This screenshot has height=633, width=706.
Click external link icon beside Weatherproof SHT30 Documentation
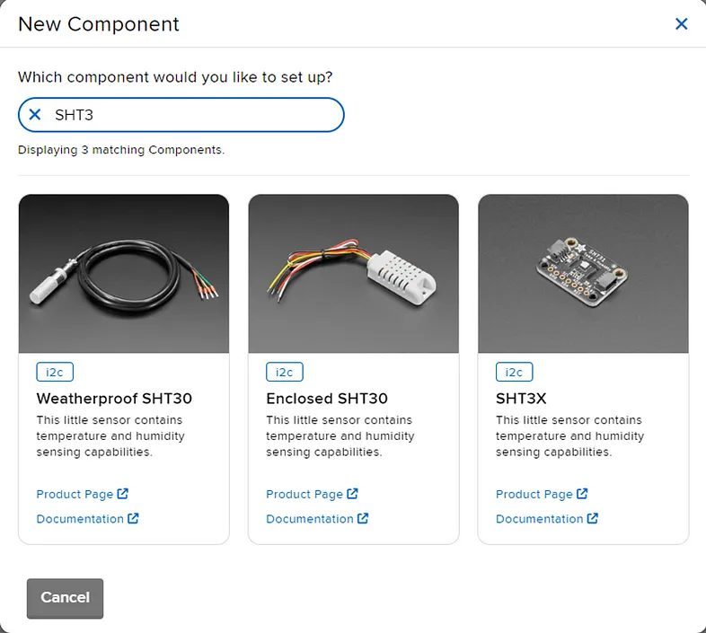click(134, 519)
